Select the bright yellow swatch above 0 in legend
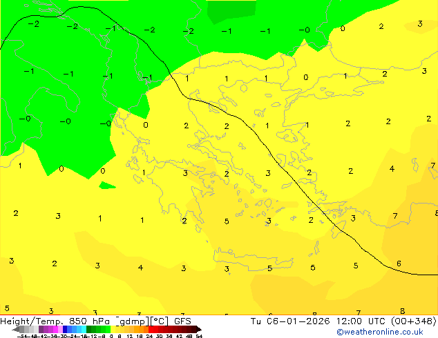Viewport: 438px width, 338px height. pos(113,329)
